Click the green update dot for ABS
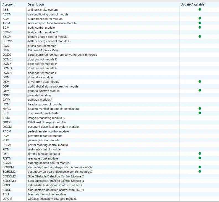 point(200,9)
